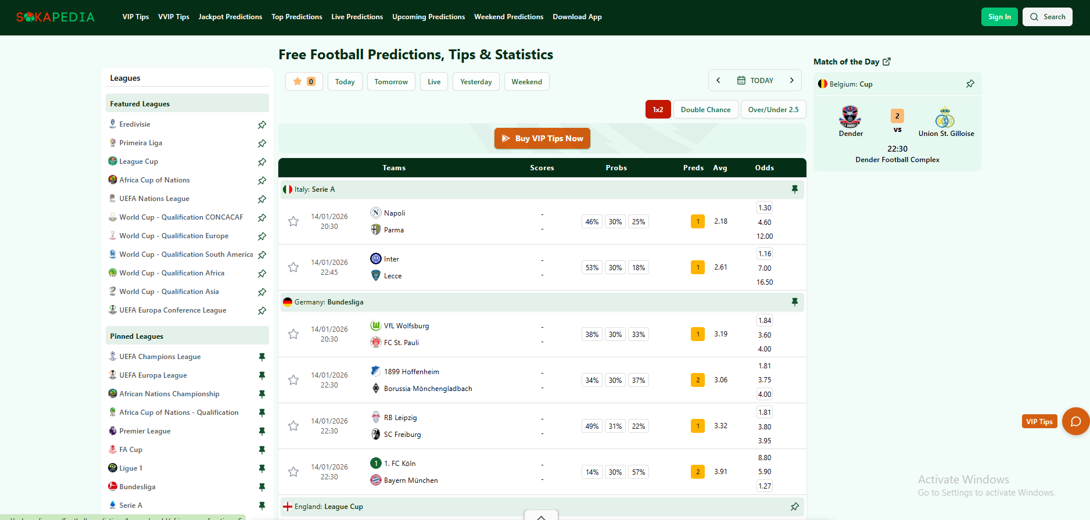Select the Premier League in pinned leagues
The height and width of the screenshot is (520, 1090).
tap(145, 431)
